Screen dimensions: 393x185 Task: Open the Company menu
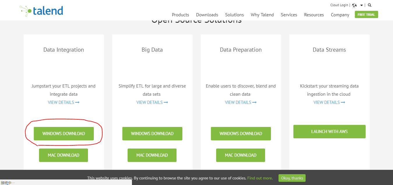(x=340, y=15)
